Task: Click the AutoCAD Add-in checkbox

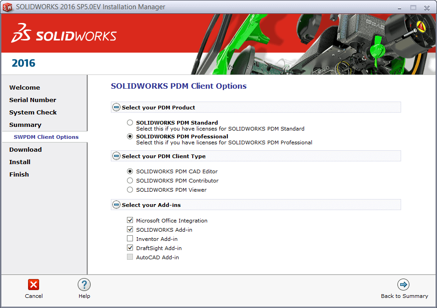Action: pyautogui.click(x=130, y=257)
